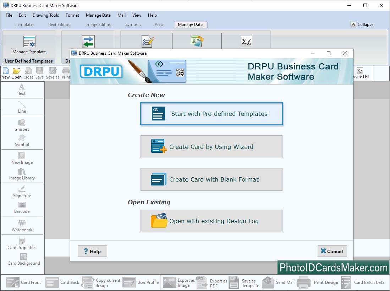
Task: Open Card Batch Data
Action: [362, 282]
